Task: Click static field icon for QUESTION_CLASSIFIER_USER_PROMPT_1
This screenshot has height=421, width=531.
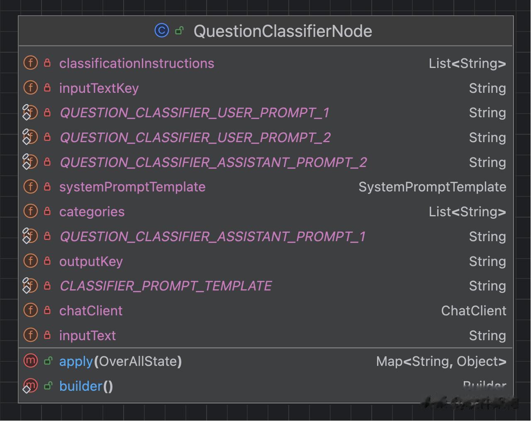Action: [x=30, y=112]
